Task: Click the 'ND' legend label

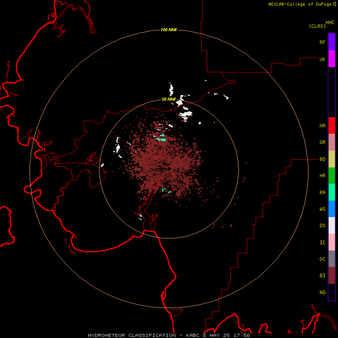Action: [322, 293]
